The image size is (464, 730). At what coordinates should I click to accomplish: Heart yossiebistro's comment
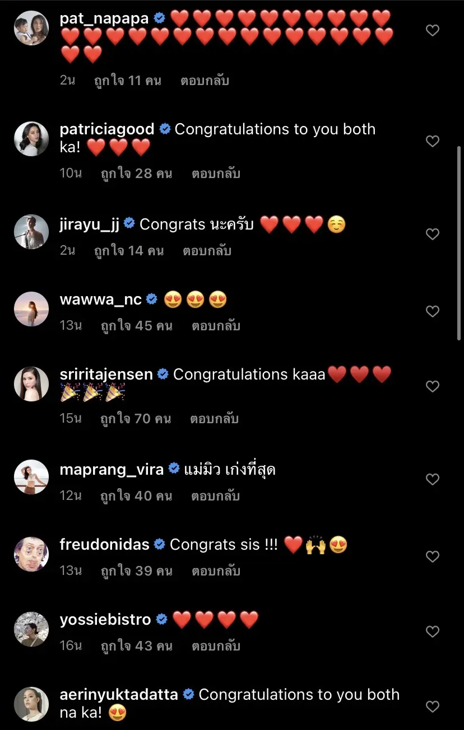(x=433, y=631)
